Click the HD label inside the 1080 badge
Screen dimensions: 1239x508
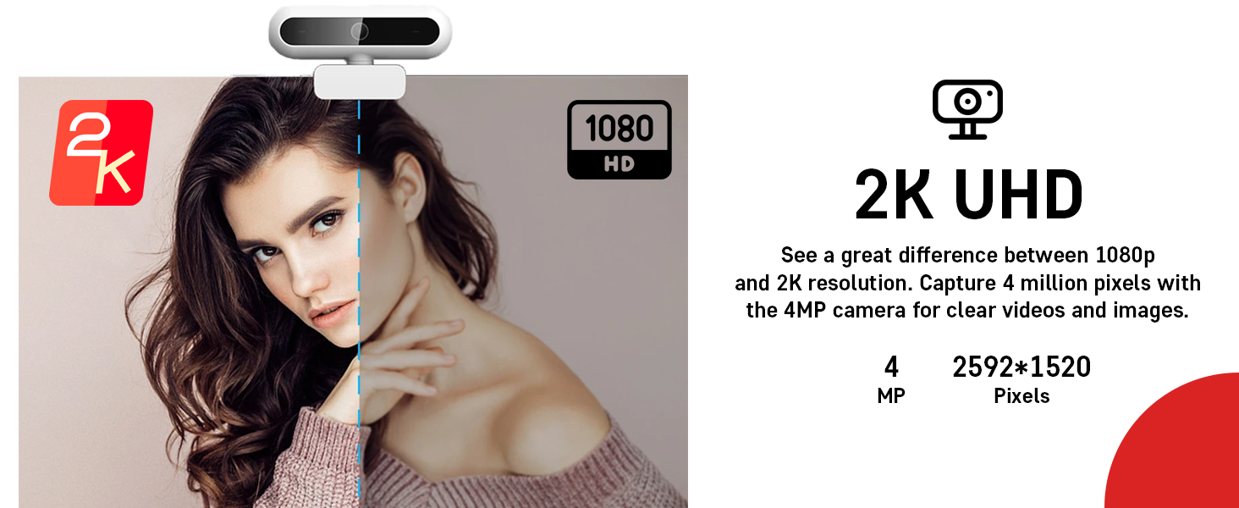pyautogui.click(x=619, y=164)
